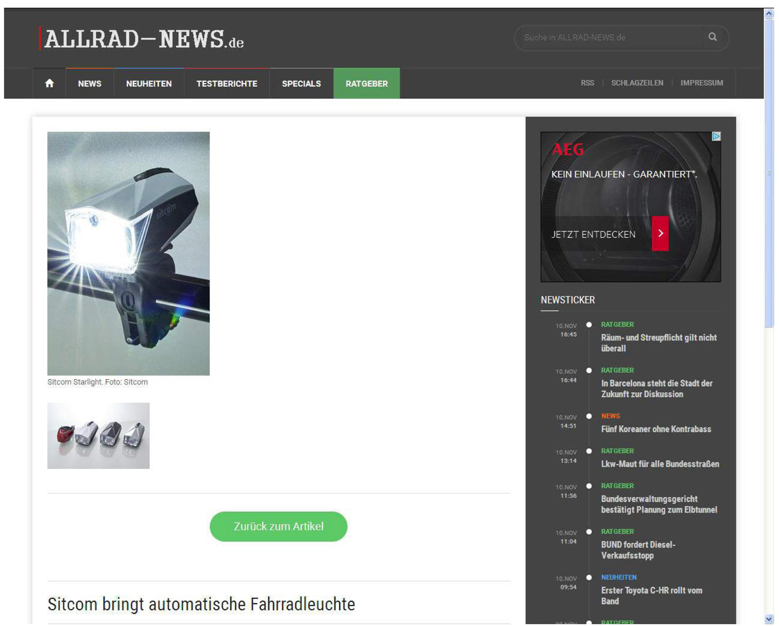The height and width of the screenshot is (626, 779).
Task: Open 'Räum- und Streupflicht gilt nicht überall' article
Action: point(659,343)
